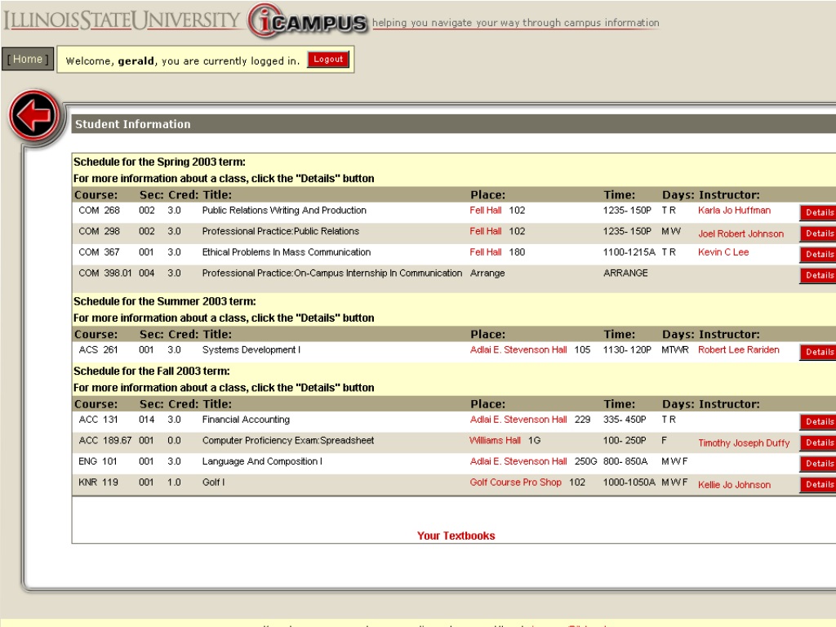Select title Computer Proficiency Exam:Spreadsheet
The width and height of the screenshot is (836, 627).
[288, 440]
